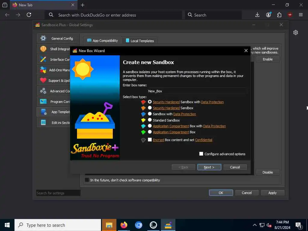
Task: Click the blue box type diamond icon
Action: tap(143, 114)
